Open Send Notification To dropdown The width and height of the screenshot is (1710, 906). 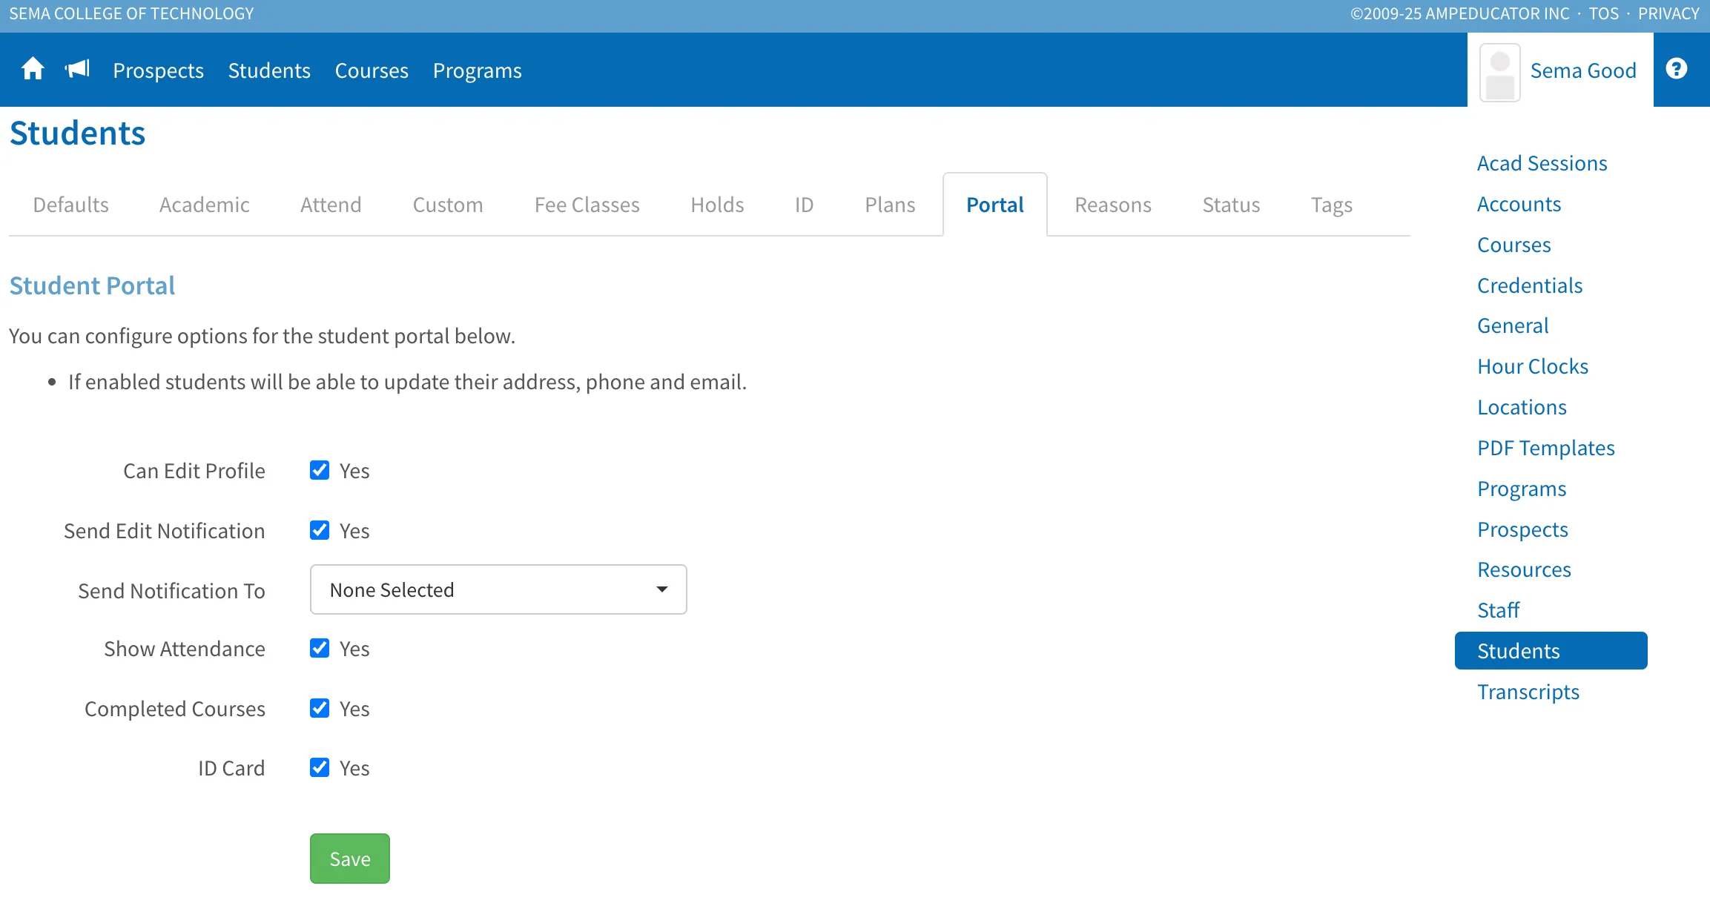(x=498, y=589)
